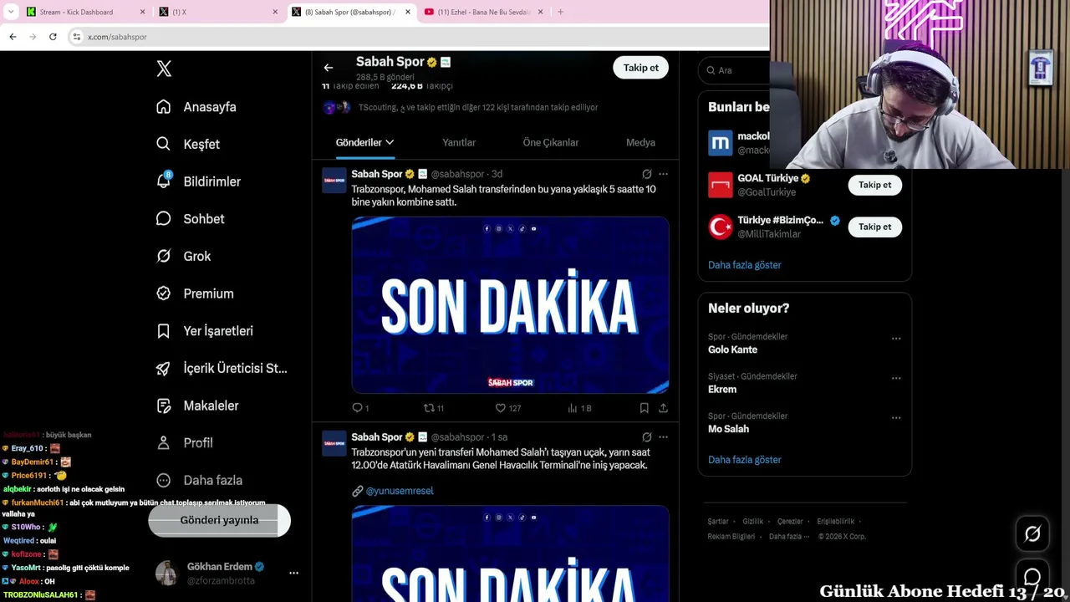Open the Şartlar footer link
1070x602 pixels.
(x=718, y=522)
